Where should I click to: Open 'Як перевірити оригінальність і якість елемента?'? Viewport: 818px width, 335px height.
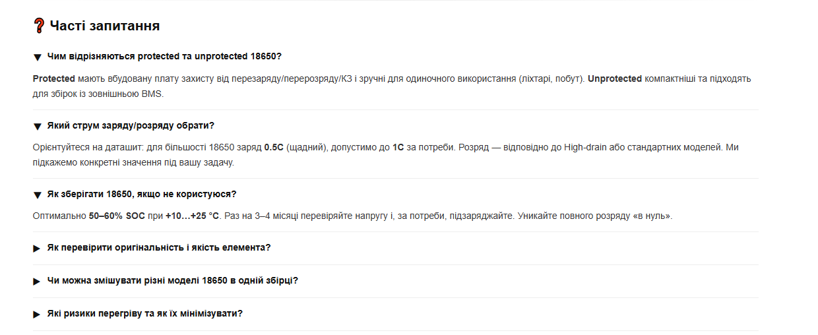[x=159, y=247]
